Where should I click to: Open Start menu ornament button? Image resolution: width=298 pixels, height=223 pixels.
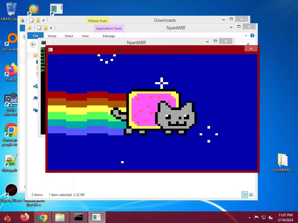click(x=8, y=217)
